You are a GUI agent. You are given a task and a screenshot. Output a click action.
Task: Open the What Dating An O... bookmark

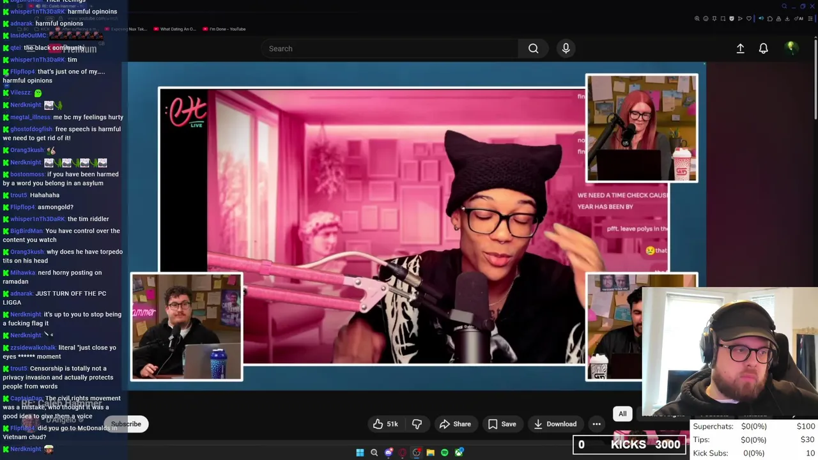pyautogui.click(x=174, y=29)
